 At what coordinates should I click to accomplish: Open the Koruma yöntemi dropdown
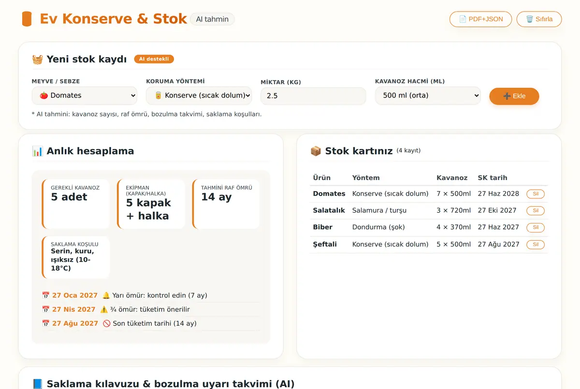(x=199, y=96)
